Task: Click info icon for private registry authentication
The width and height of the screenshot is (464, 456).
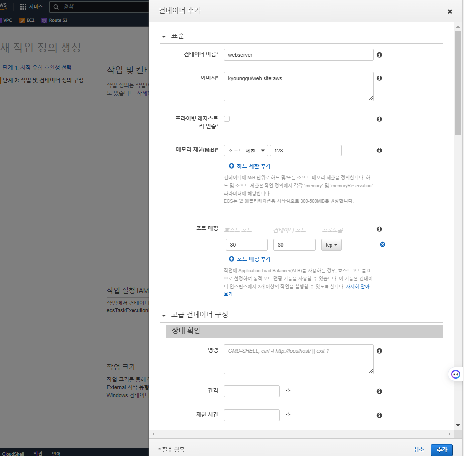Action: [x=379, y=119]
